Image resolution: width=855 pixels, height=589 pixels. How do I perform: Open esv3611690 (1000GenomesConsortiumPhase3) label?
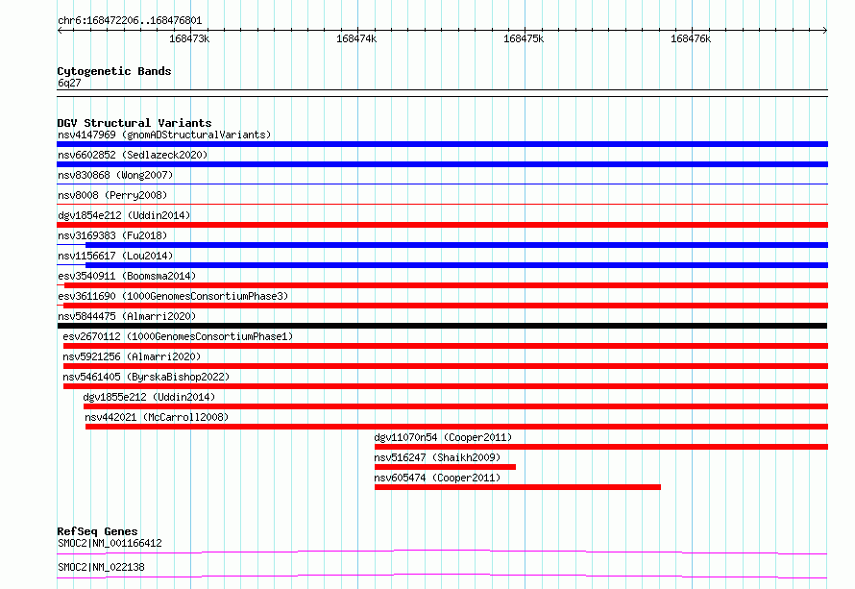[173, 296]
